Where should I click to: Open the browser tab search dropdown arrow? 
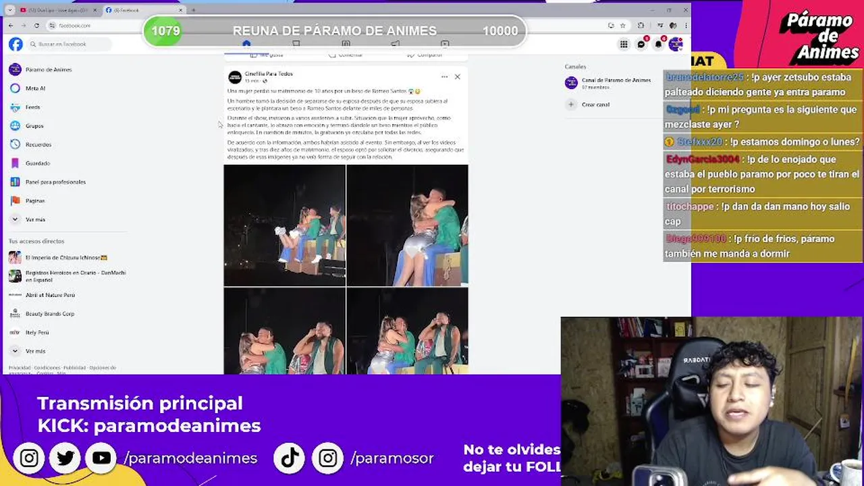click(x=9, y=10)
